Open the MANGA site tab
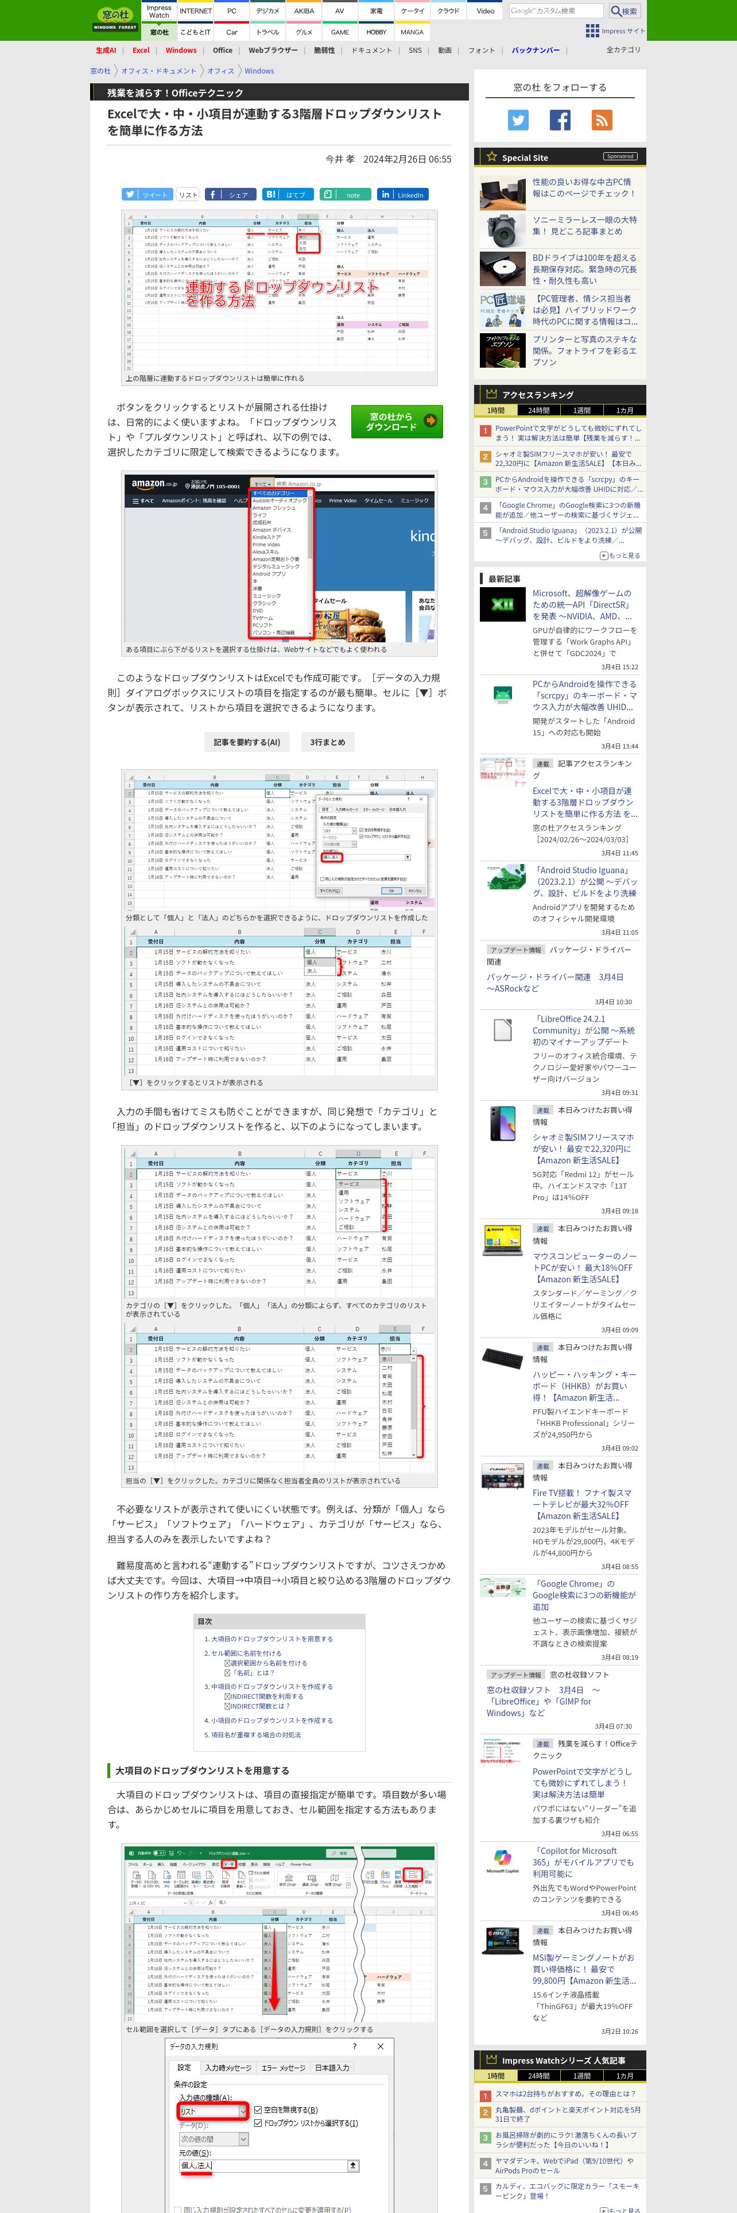 pos(412,33)
